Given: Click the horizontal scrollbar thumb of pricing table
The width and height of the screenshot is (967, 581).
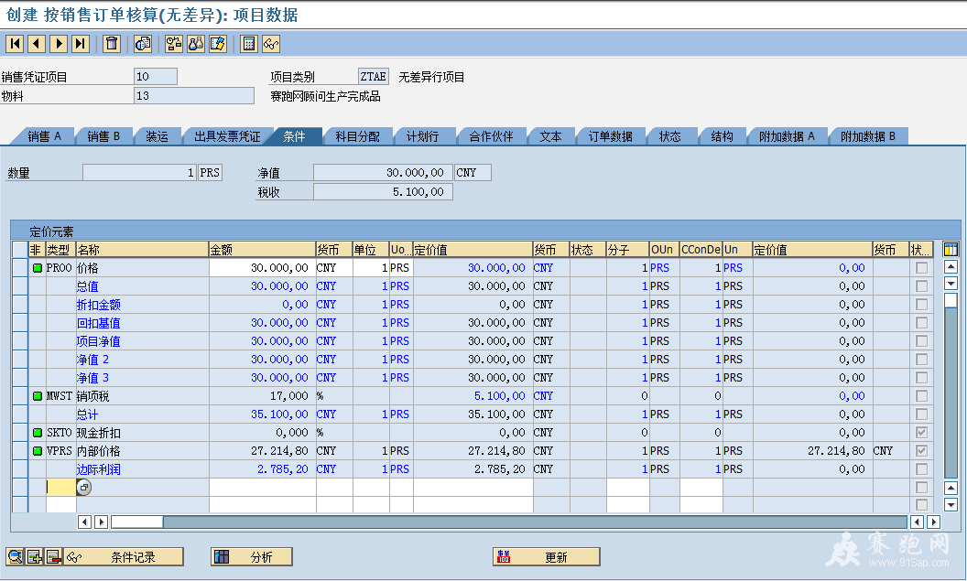Looking at the screenshot, I should (x=136, y=522).
